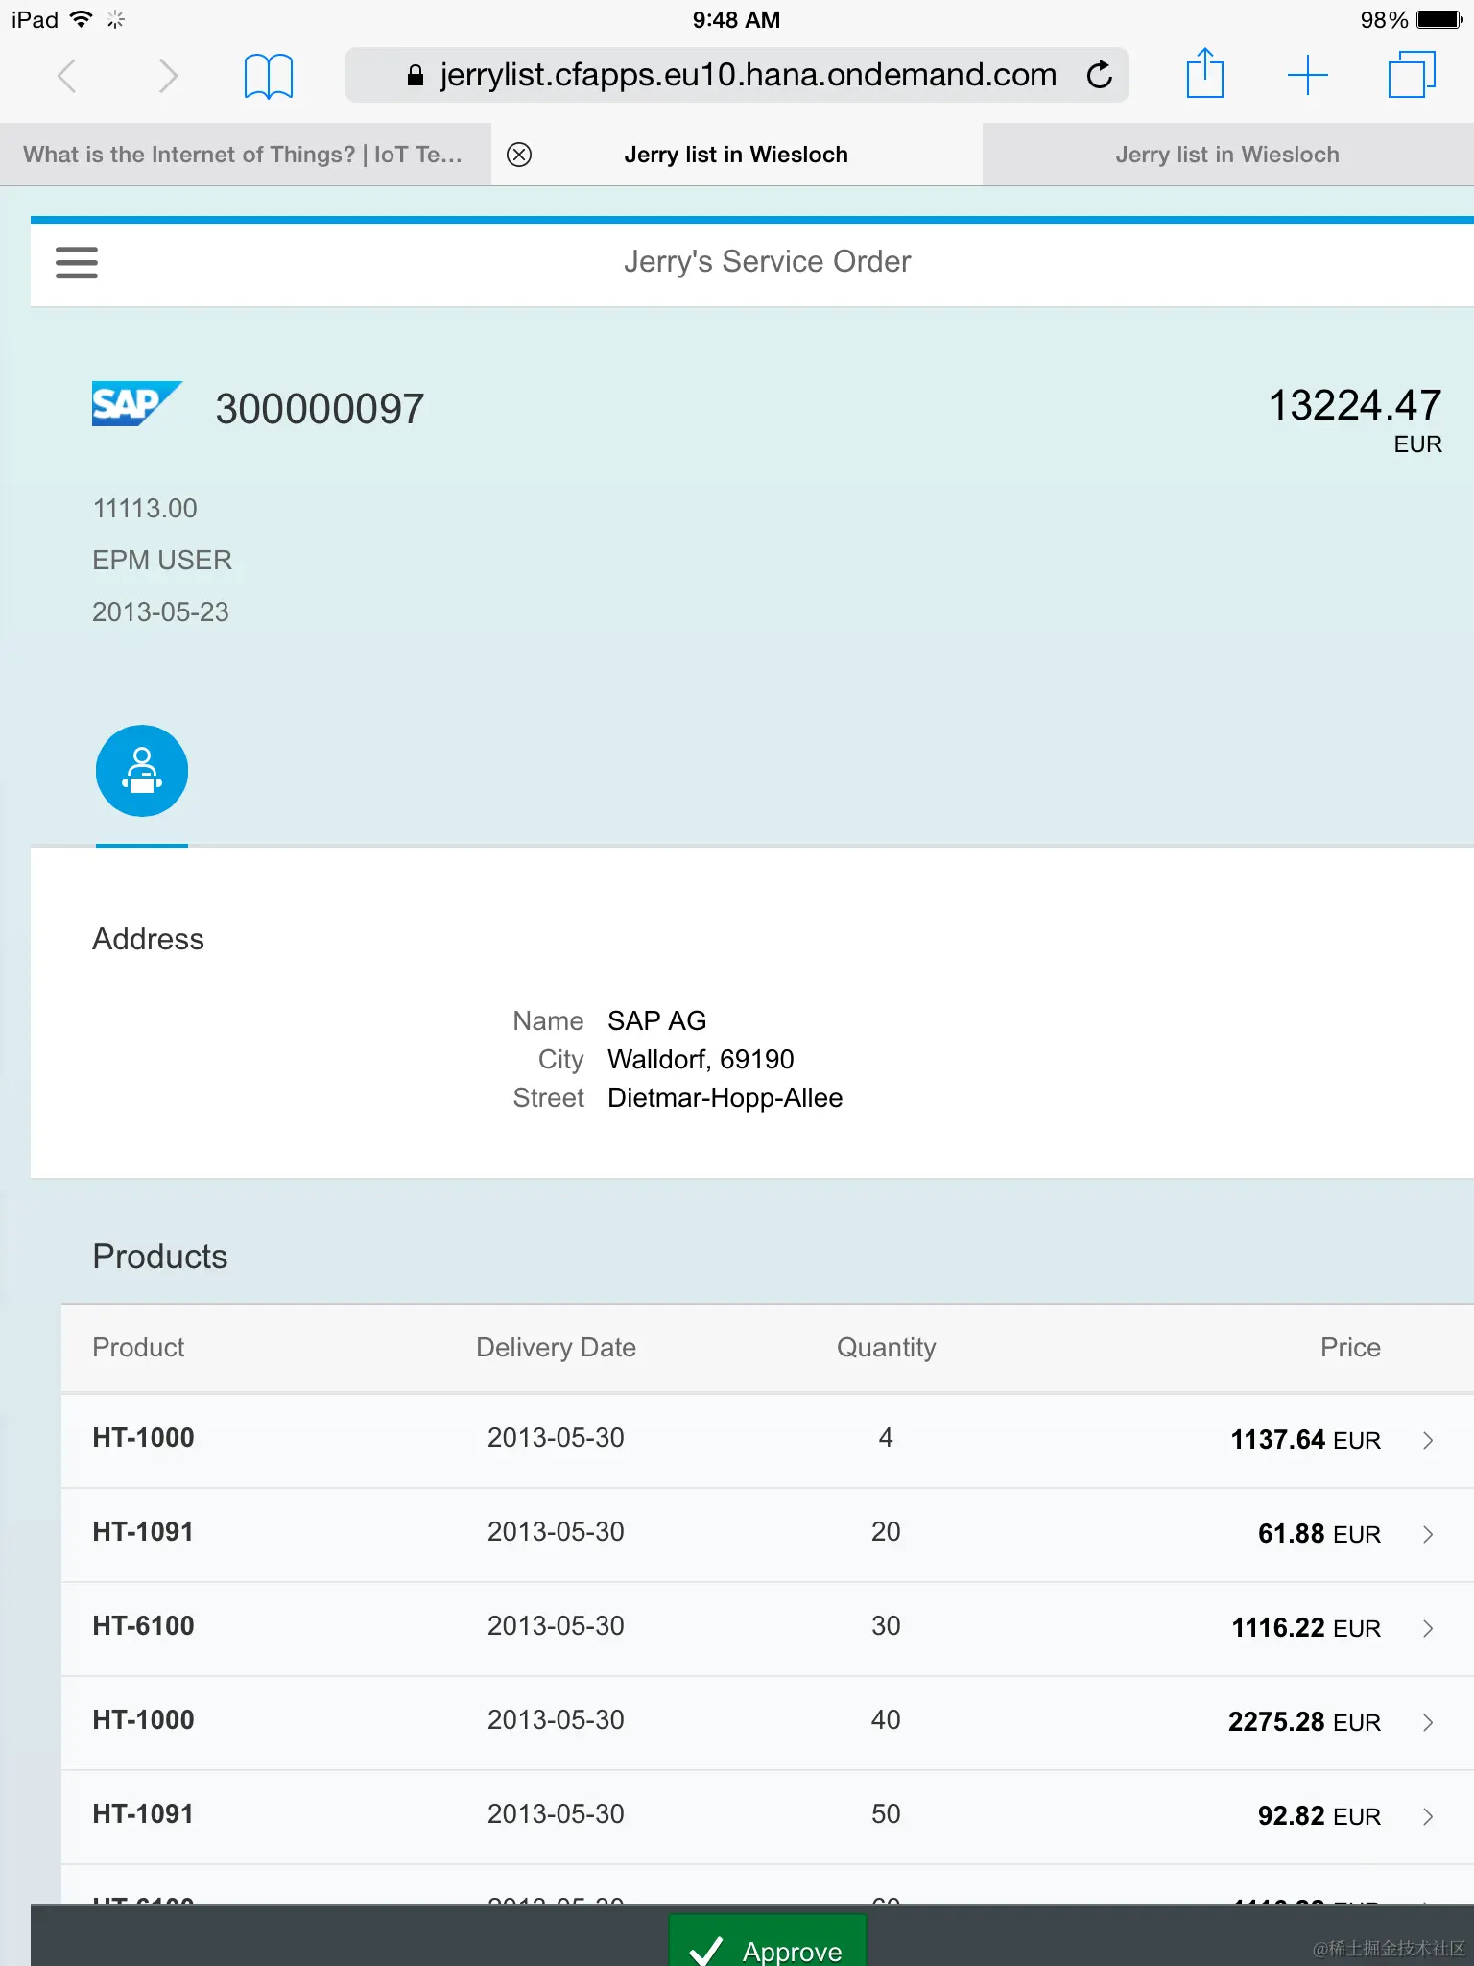The height and width of the screenshot is (1966, 1474).
Task: Go forward with Safari forward arrow
Action: (x=168, y=75)
